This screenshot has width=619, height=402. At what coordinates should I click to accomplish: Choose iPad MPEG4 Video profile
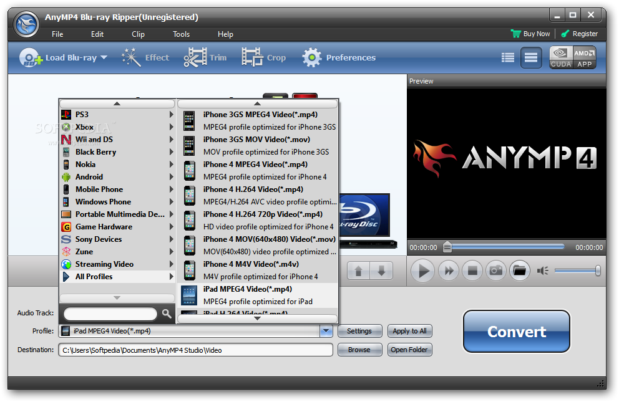pyautogui.click(x=258, y=295)
